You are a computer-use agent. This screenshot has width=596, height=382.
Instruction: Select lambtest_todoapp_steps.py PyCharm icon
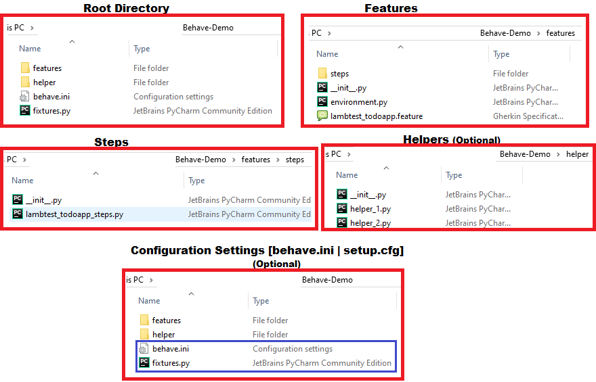coord(18,214)
